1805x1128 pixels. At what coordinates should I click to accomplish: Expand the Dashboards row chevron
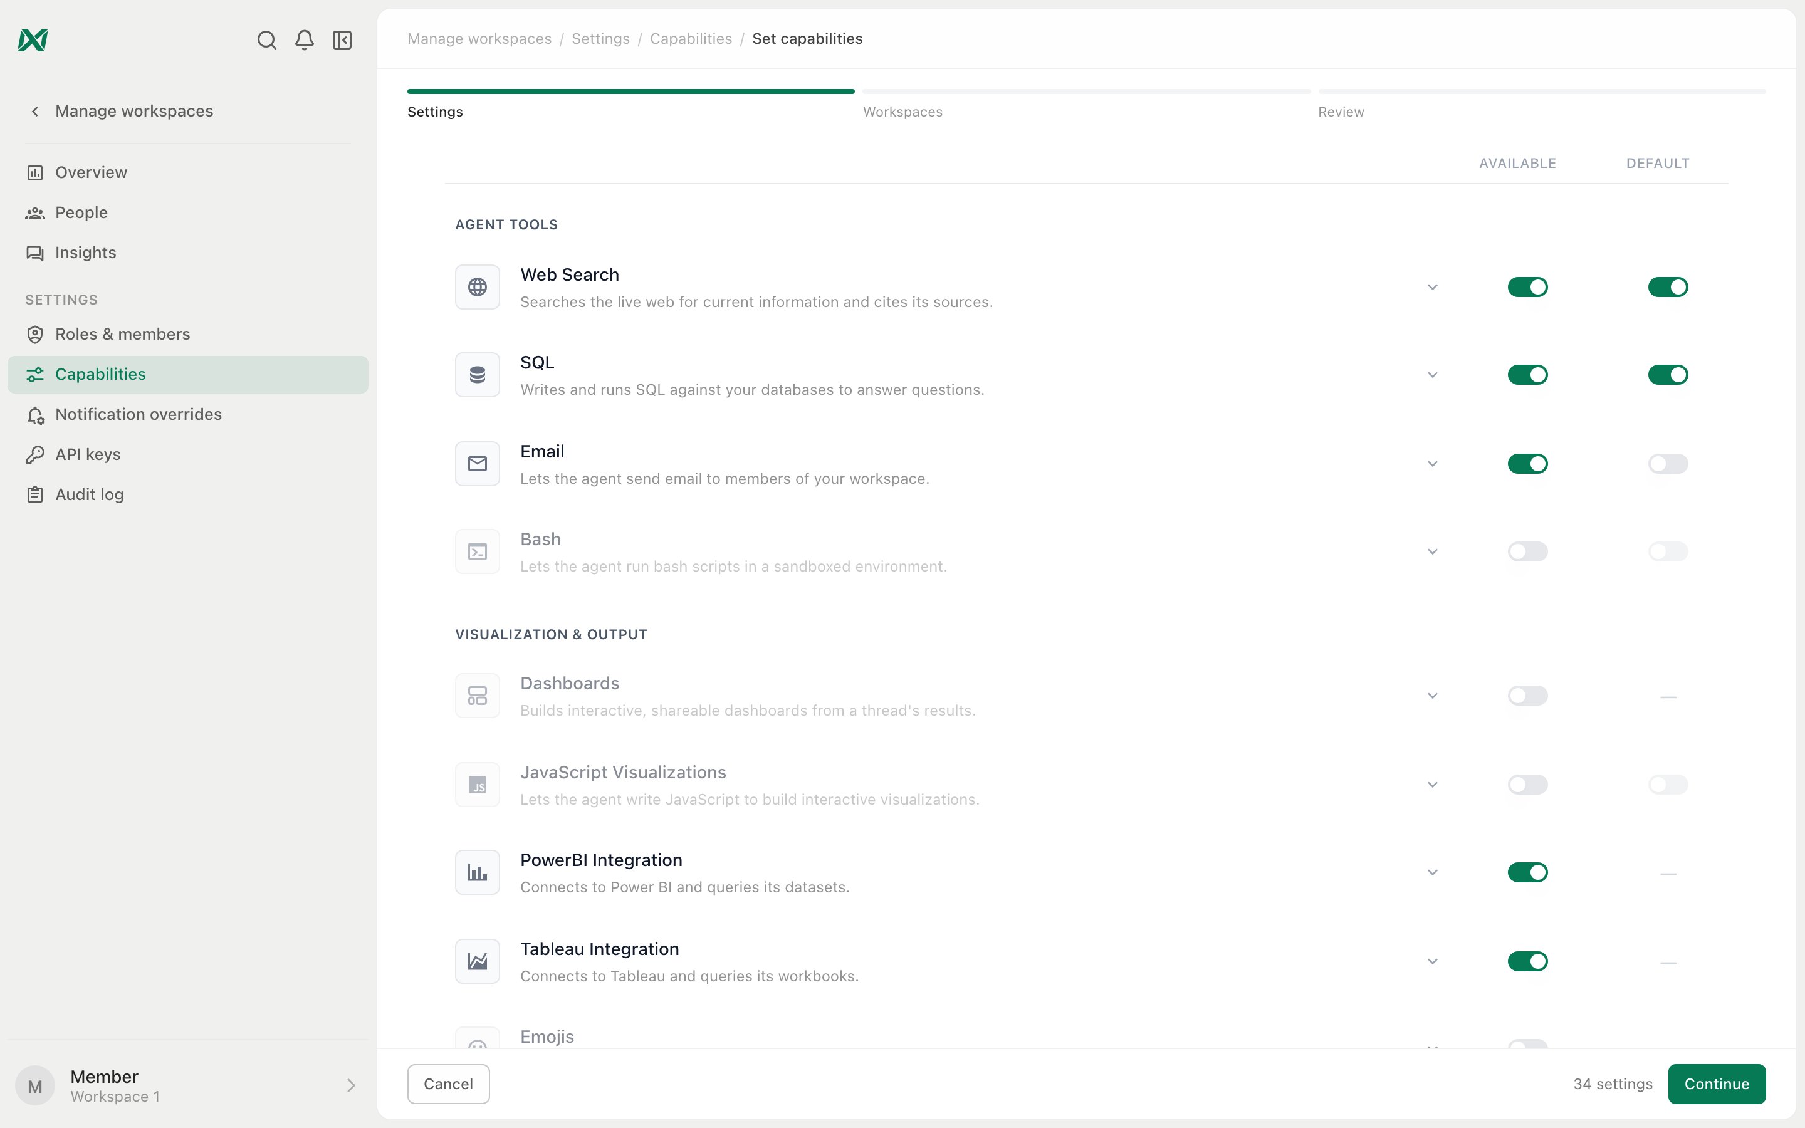pyautogui.click(x=1432, y=696)
